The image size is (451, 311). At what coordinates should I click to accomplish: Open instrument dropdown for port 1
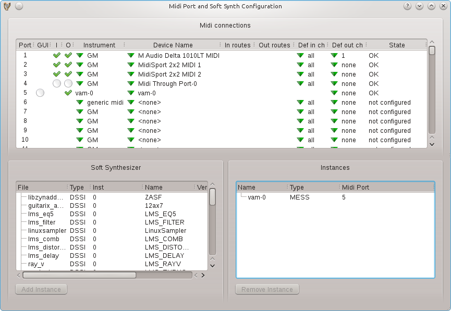pyautogui.click(x=80, y=55)
